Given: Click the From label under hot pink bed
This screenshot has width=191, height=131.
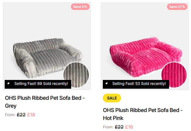Looking at the screenshot, I should coord(108,127).
